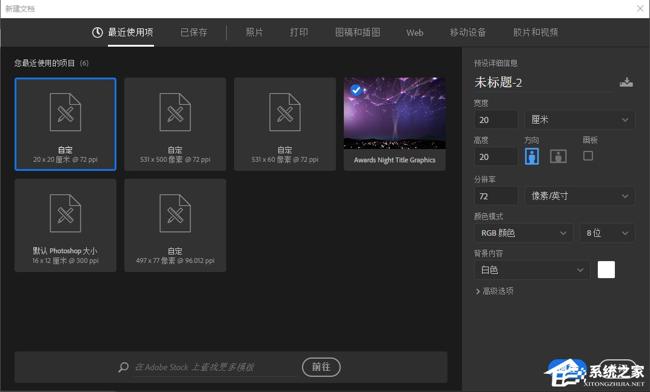Viewport: 650px width, 392px height.
Task: Open the 白色 background contents dropdown
Action: [x=532, y=270]
